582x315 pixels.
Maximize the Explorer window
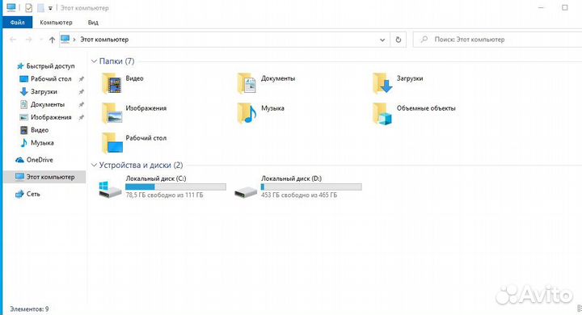click(565, 7)
